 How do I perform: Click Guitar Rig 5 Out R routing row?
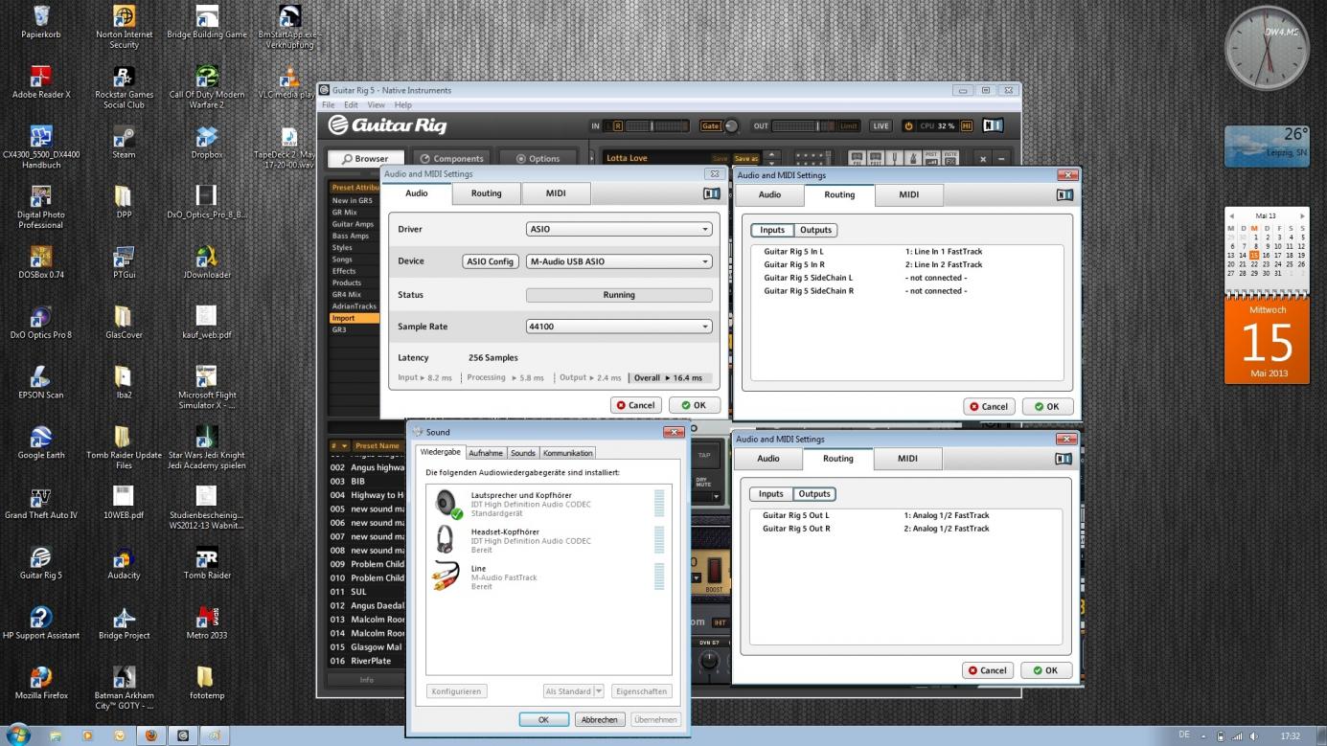[x=905, y=529]
